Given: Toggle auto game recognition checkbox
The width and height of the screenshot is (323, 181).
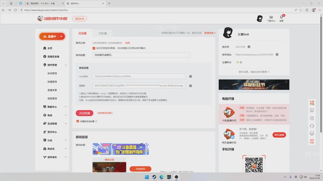Looking at the screenshot, I should tap(94, 48).
